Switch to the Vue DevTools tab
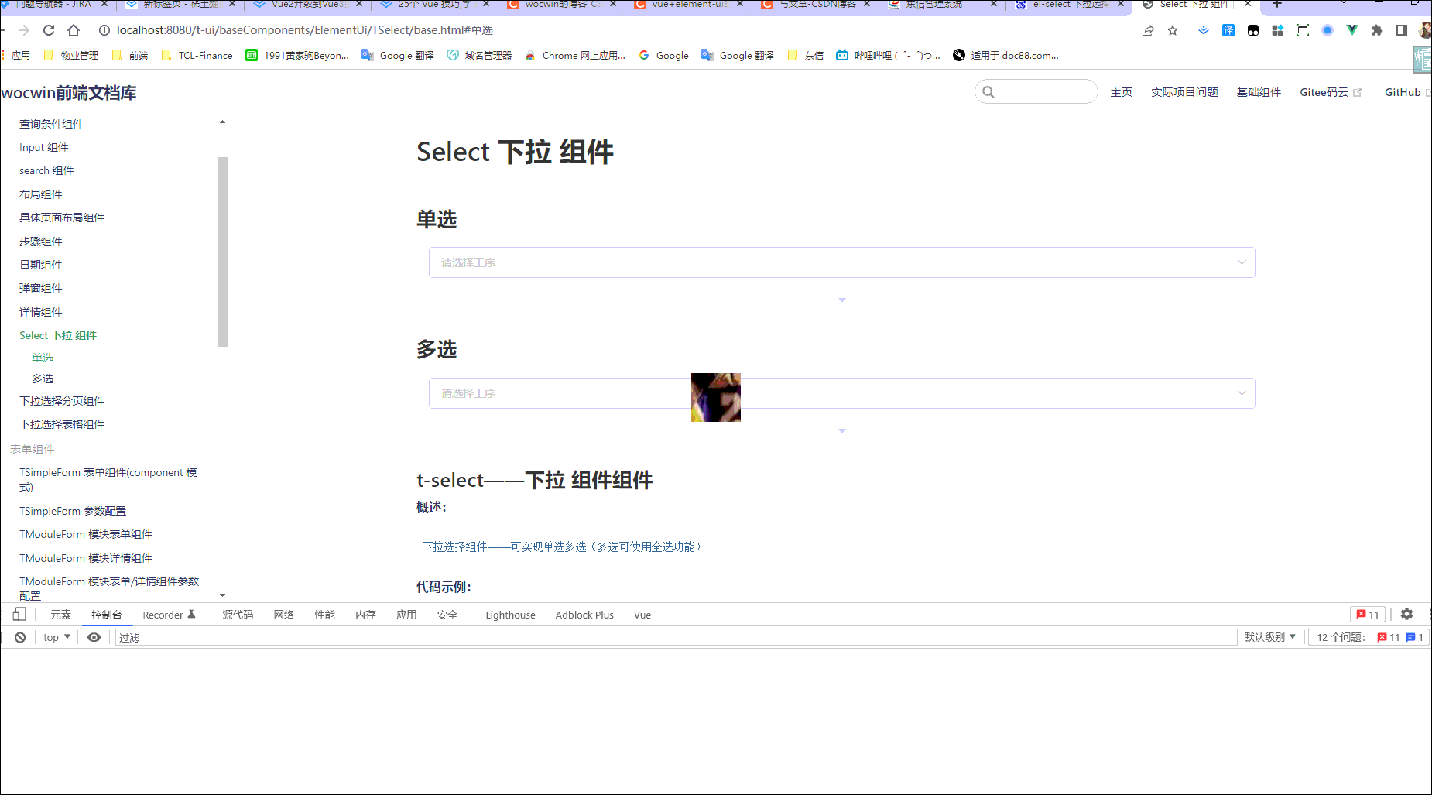The width and height of the screenshot is (1432, 795). (x=642, y=615)
